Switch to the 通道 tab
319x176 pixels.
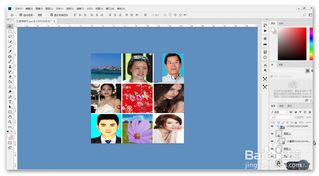pyautogui.click(x=281, y=106)
